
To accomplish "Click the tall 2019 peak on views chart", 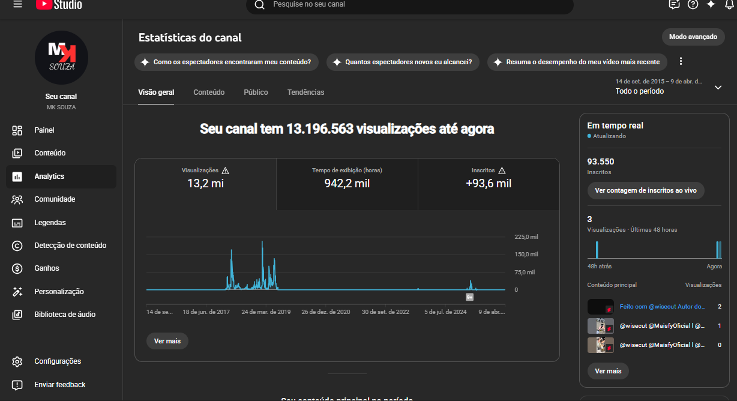I will coord(262,264).
